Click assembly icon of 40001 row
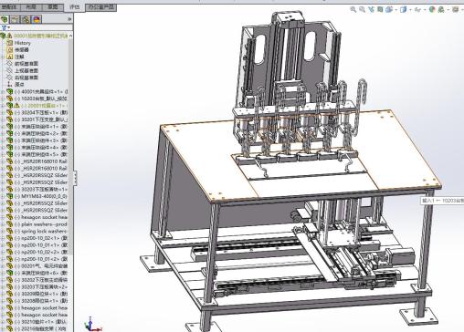Viewport: 464px width, 332px height. point(9,91)
